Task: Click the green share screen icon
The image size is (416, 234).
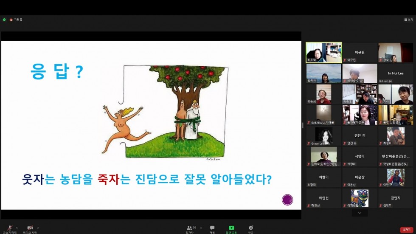Action: click(x=231, y=228)
